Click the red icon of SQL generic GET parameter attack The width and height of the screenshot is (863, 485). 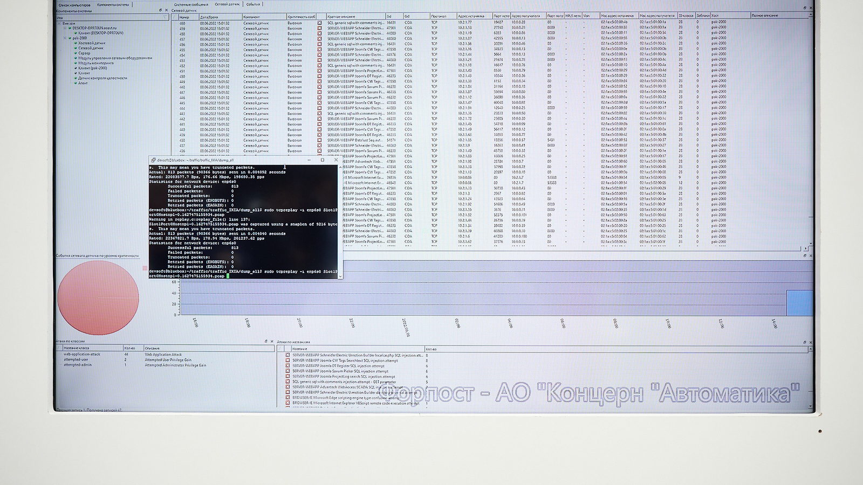[287, 382]
